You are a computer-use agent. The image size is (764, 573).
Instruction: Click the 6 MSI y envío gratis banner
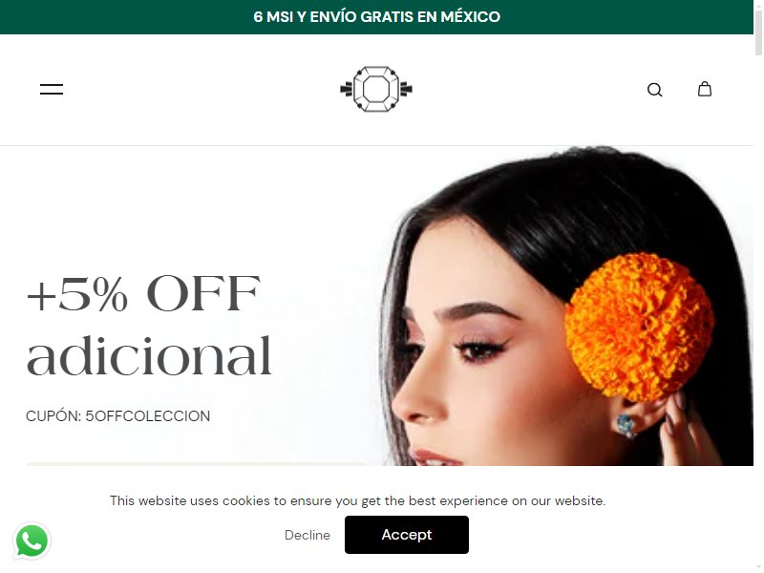click(x=376, y=17)
